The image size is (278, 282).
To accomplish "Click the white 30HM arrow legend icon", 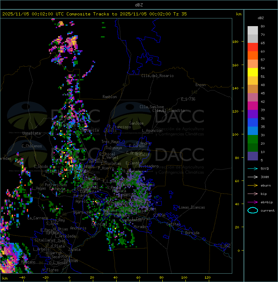I will (x=253, y=177).
